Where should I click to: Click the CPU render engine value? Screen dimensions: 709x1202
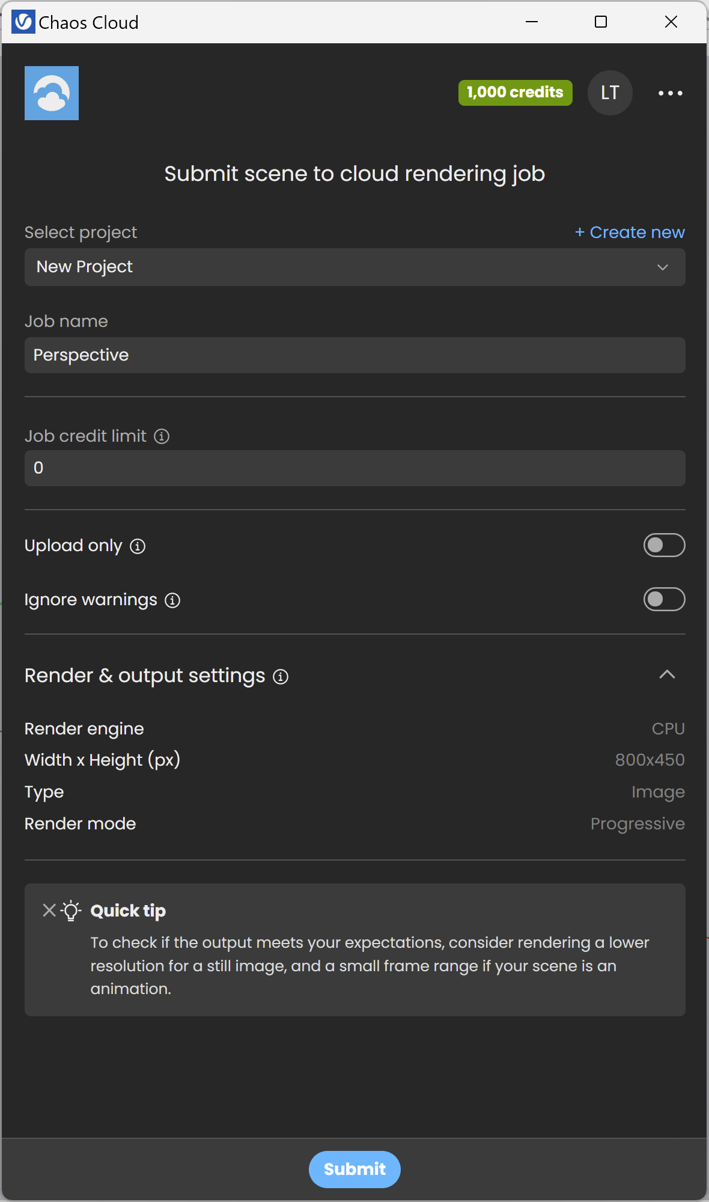[x=668, y=728]
